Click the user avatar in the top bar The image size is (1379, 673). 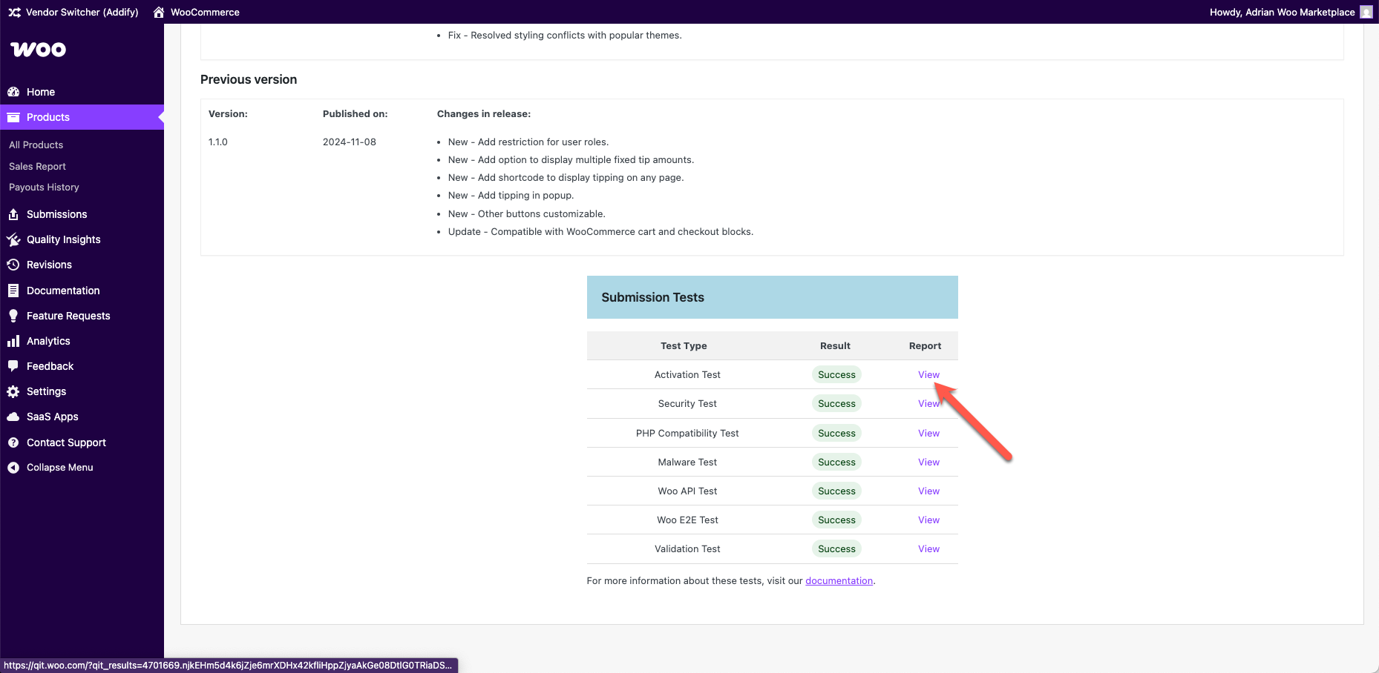1366,12
